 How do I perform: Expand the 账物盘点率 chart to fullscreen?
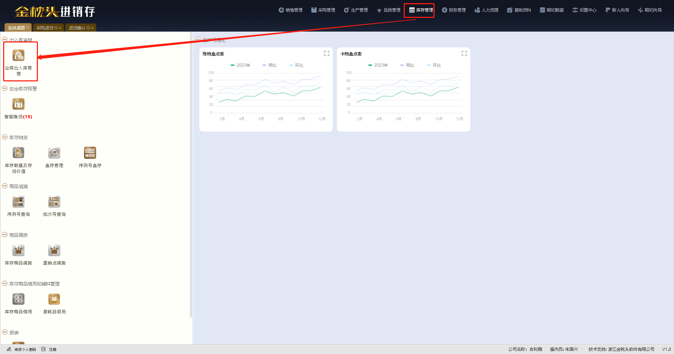click(326, 53)
